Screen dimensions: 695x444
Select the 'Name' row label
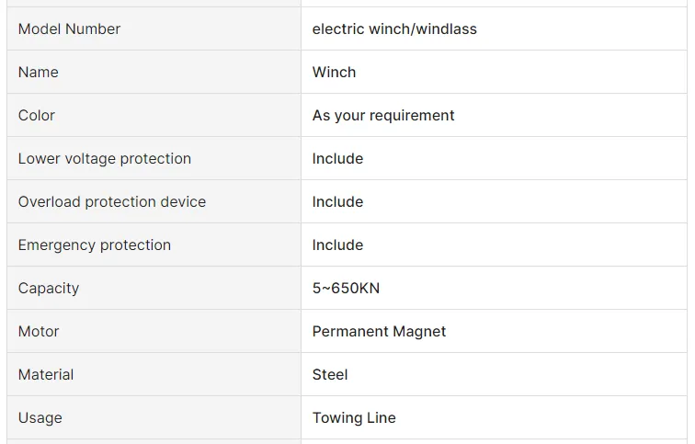[39, 73]
